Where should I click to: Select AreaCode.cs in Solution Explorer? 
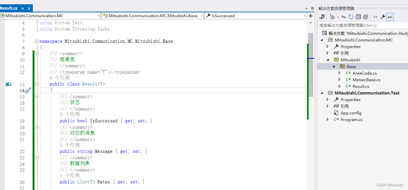365,73
